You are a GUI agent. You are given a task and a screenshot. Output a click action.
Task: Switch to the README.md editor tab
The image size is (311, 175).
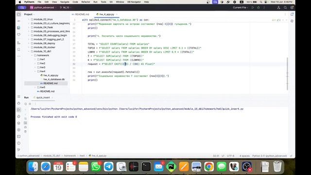(x=81, y=14)
